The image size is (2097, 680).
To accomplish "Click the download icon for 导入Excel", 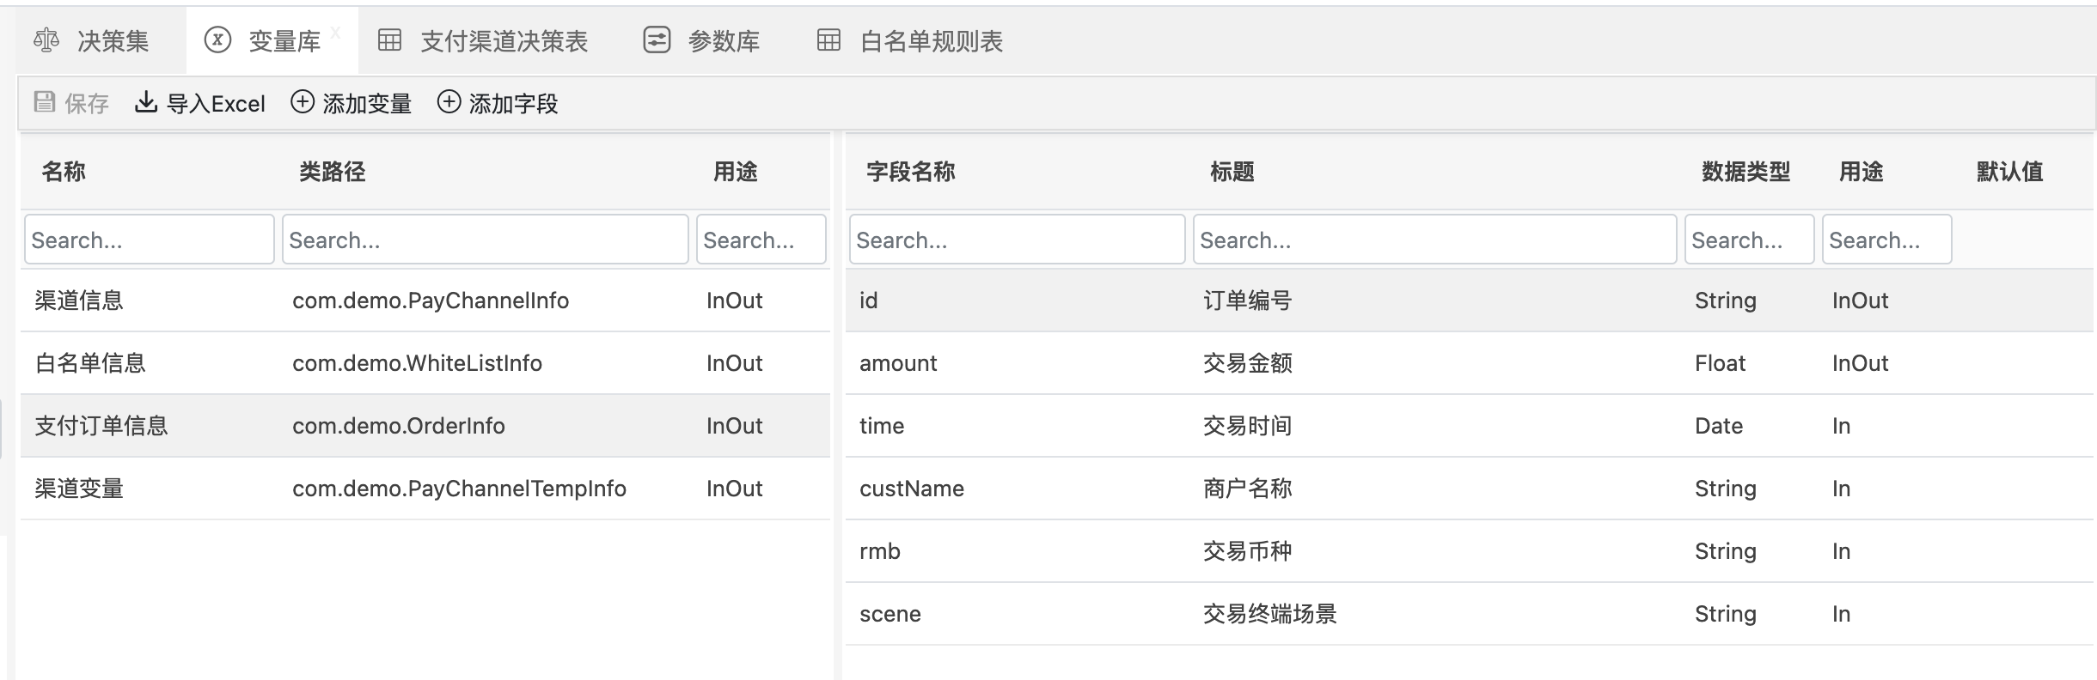I will click(x=146, y=103).
